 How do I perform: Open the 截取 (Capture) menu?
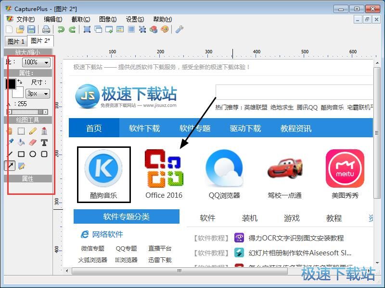(80, 19)
